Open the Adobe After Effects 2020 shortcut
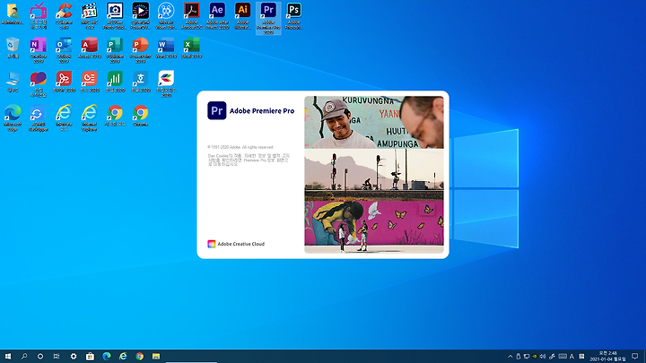This screenshot has height=363, width=646. (217, 16)
